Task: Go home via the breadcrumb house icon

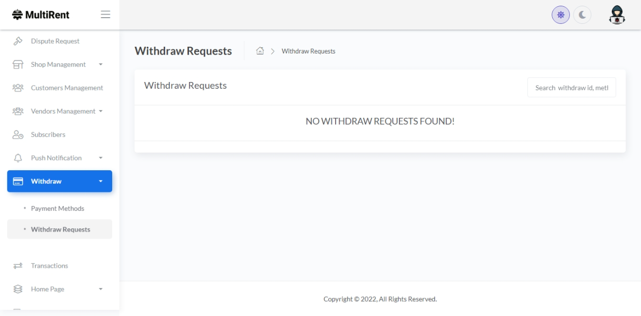Action: click(x=260, y=51)
